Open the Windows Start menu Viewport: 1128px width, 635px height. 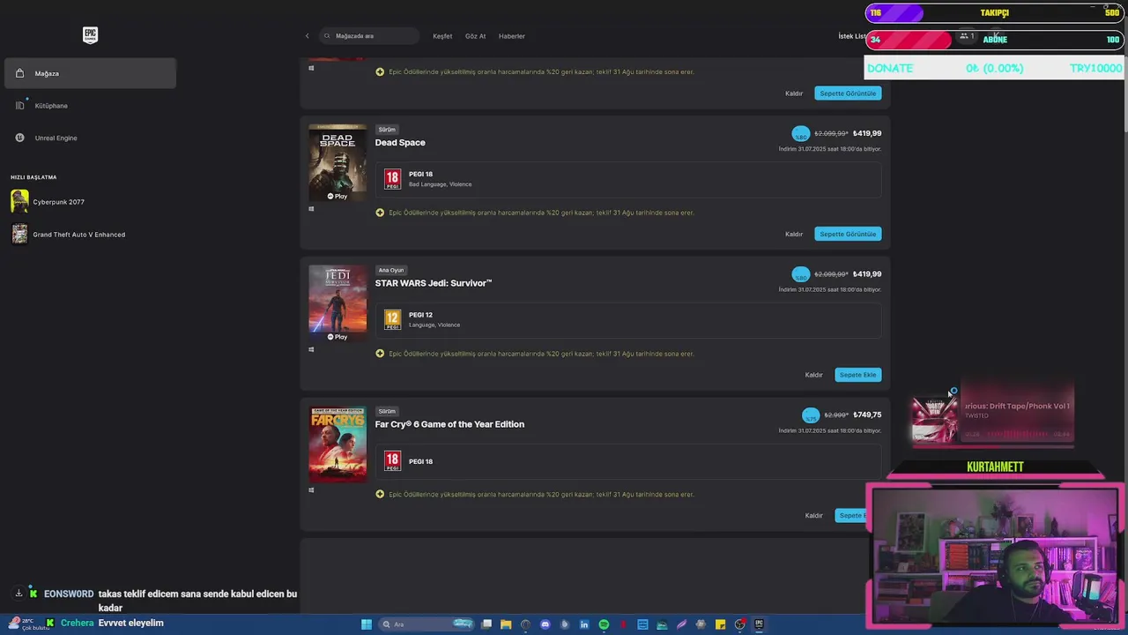tap(367, 624)
